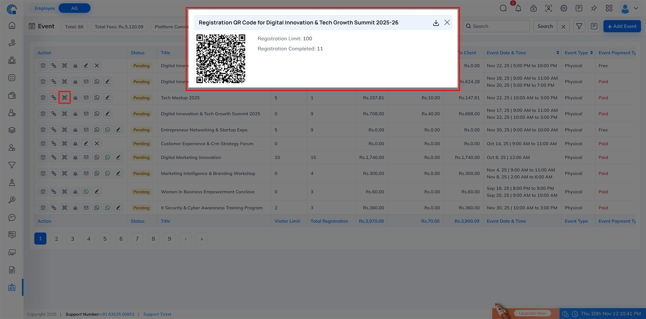The height and width of the screenshot is (319, 646).
Task: Click the Add Event button
Action: [x=622, y=26]
